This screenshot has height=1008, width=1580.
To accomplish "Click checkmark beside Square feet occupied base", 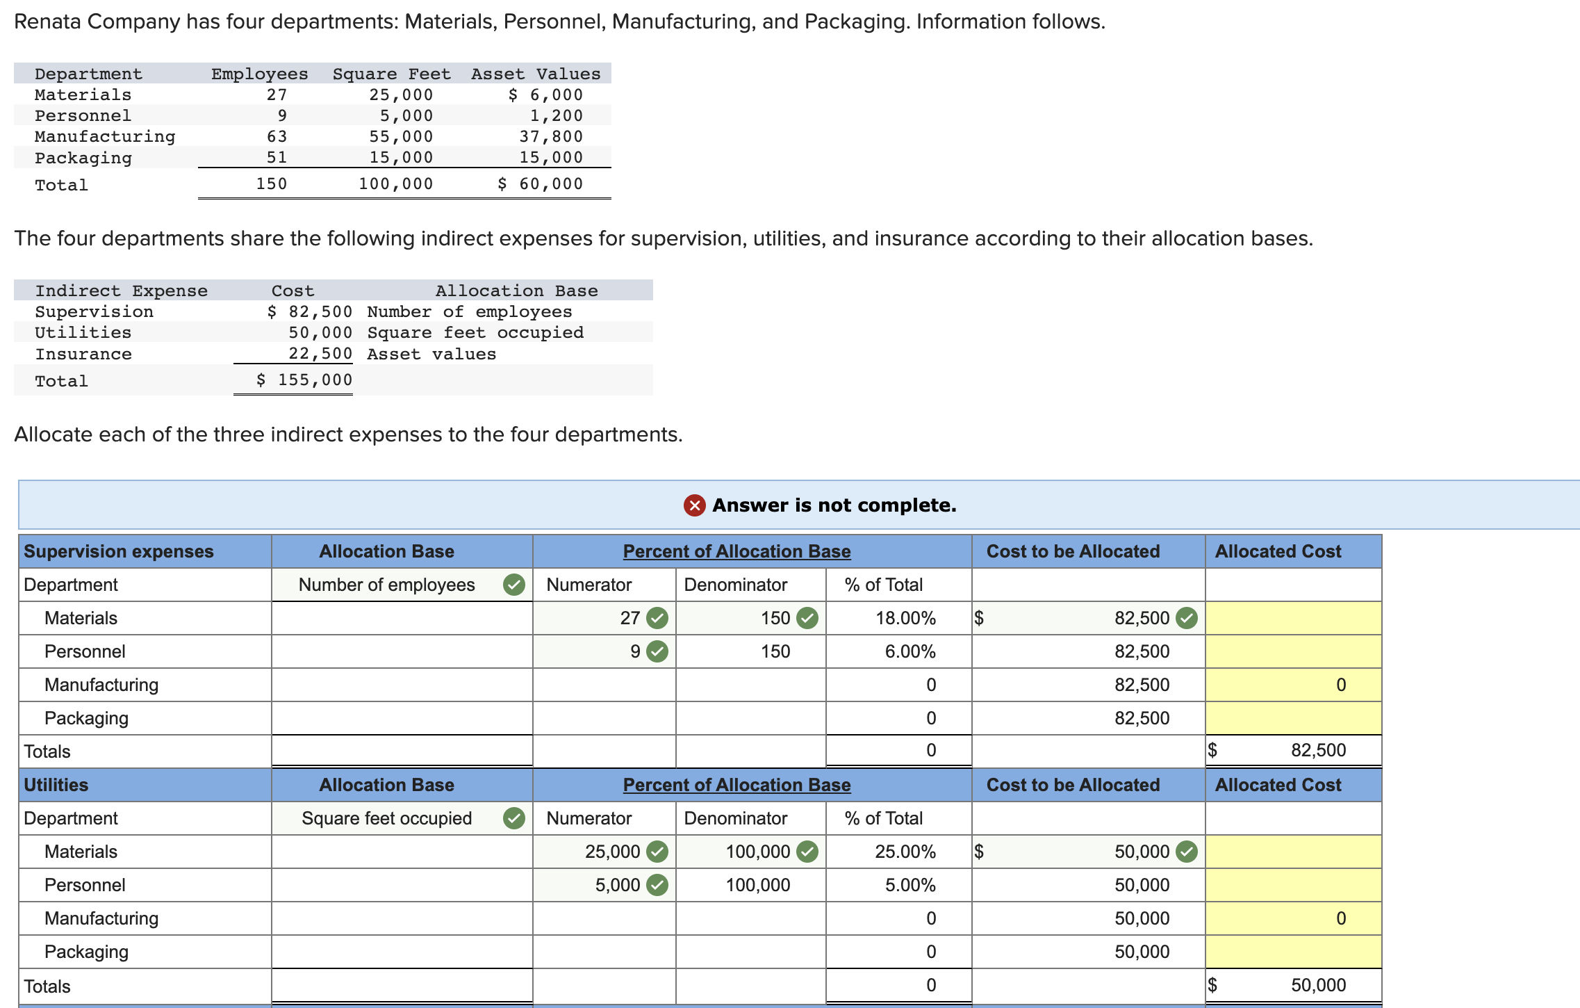I will click(514, 818).
